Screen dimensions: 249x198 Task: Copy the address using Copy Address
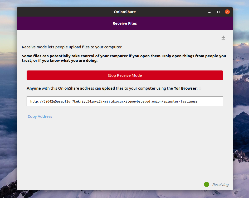(x=40, y=116)
